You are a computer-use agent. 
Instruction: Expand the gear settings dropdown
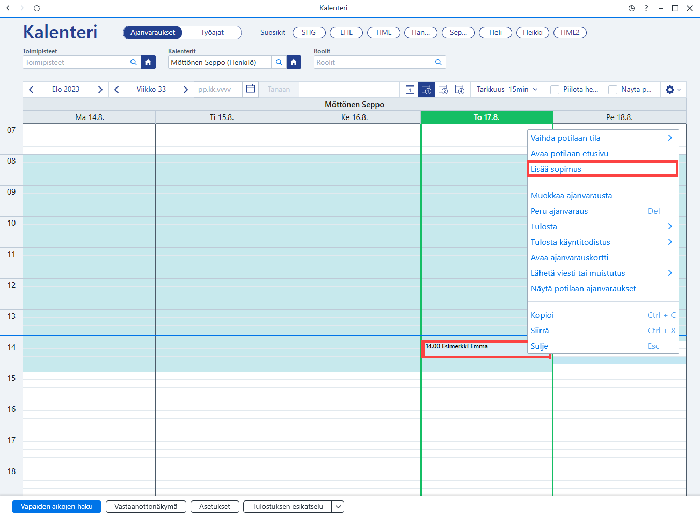pos(674,90)
